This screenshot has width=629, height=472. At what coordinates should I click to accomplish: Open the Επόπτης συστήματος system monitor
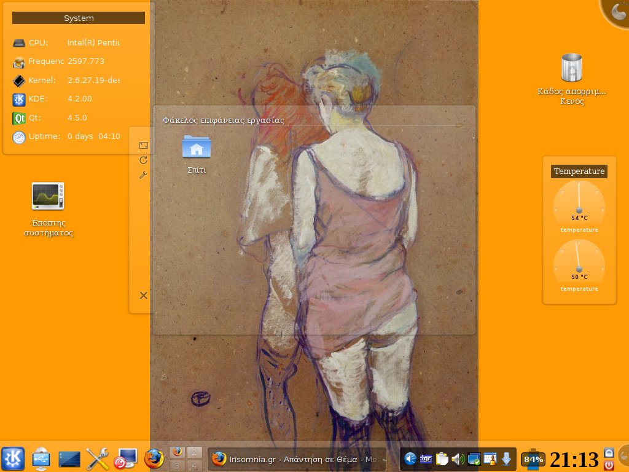tap(48, 197)
